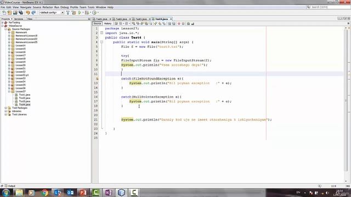This screenshot has width=351, height=197.
Task: Open Profile Project dropdown arrow
Action: tap(98, 13)
